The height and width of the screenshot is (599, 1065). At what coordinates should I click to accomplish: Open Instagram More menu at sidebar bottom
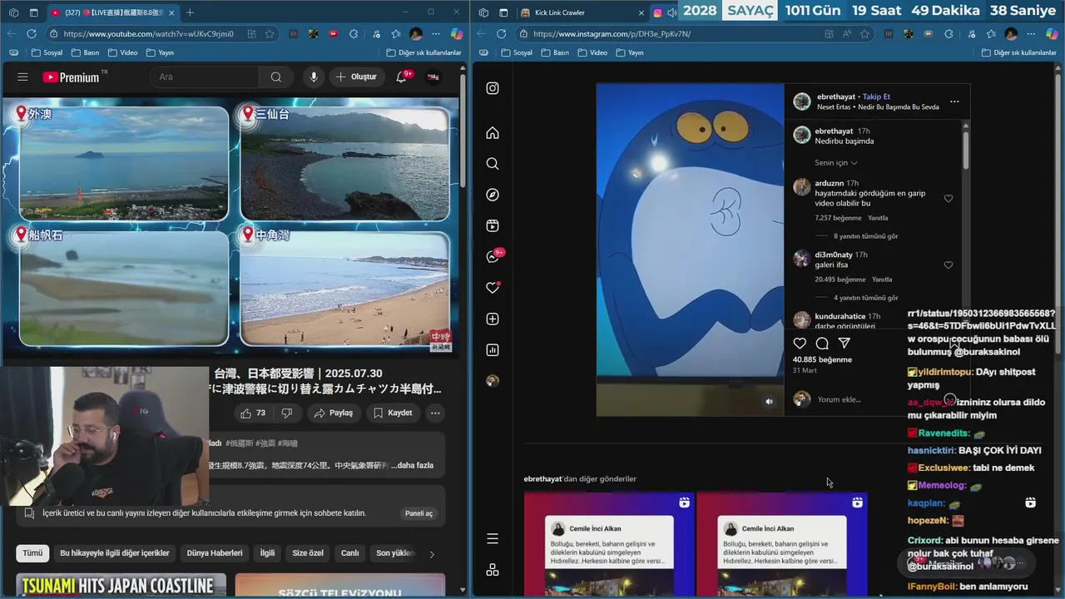click(x=493, y=539)
